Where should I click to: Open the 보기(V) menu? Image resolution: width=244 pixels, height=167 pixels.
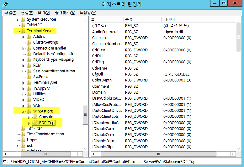44,13
